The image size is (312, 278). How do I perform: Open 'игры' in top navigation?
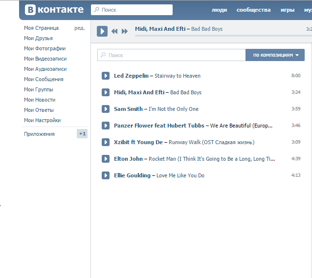288,10
